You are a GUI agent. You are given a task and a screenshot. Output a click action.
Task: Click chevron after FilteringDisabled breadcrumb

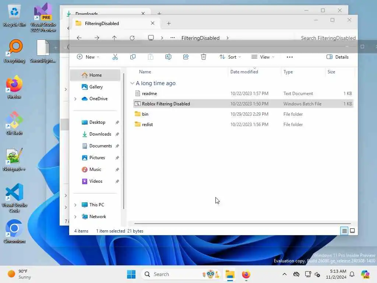(x=228, y=38)
